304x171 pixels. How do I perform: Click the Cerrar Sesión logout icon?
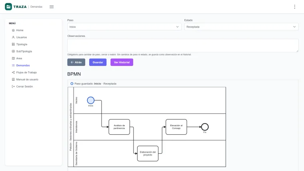(13, 86)
